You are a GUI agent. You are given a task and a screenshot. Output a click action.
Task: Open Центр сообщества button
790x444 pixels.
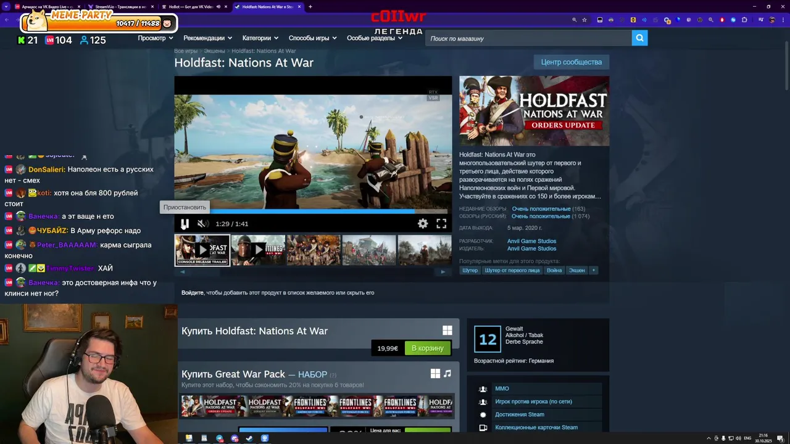(x=572, y=62)
